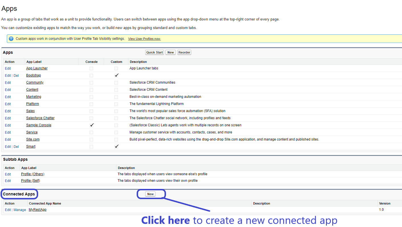Edit the Community app
The height and width of the screenshot is (227, 402).
coord(8,82)
